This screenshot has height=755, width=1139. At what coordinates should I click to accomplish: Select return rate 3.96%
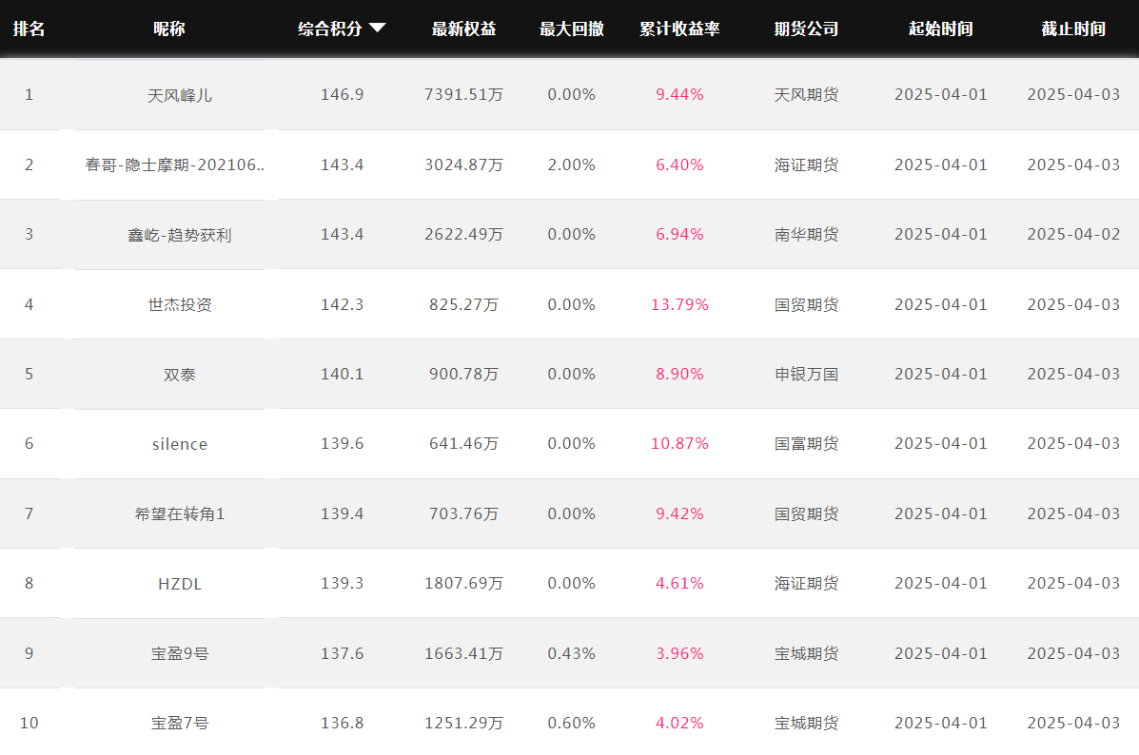[x=680, y=653]
